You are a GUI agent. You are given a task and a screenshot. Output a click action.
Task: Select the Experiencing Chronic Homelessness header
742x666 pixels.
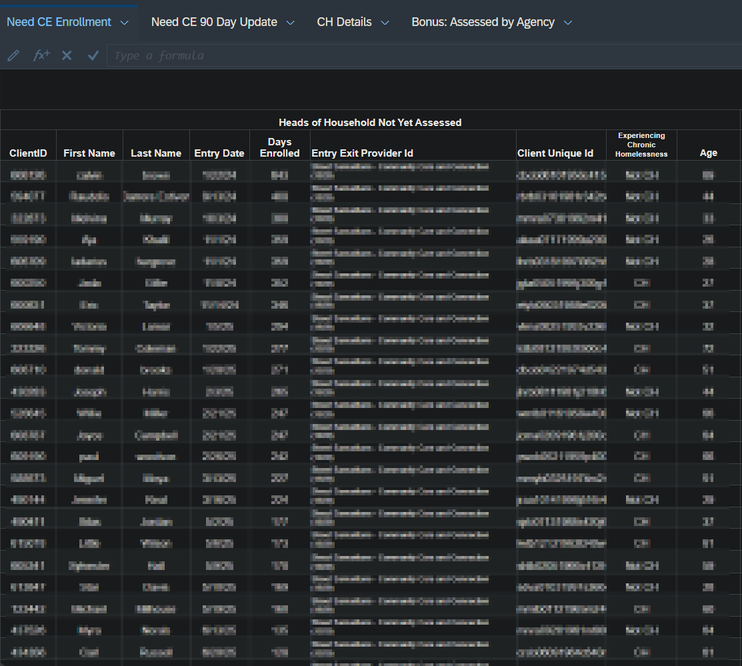[641, 145]
